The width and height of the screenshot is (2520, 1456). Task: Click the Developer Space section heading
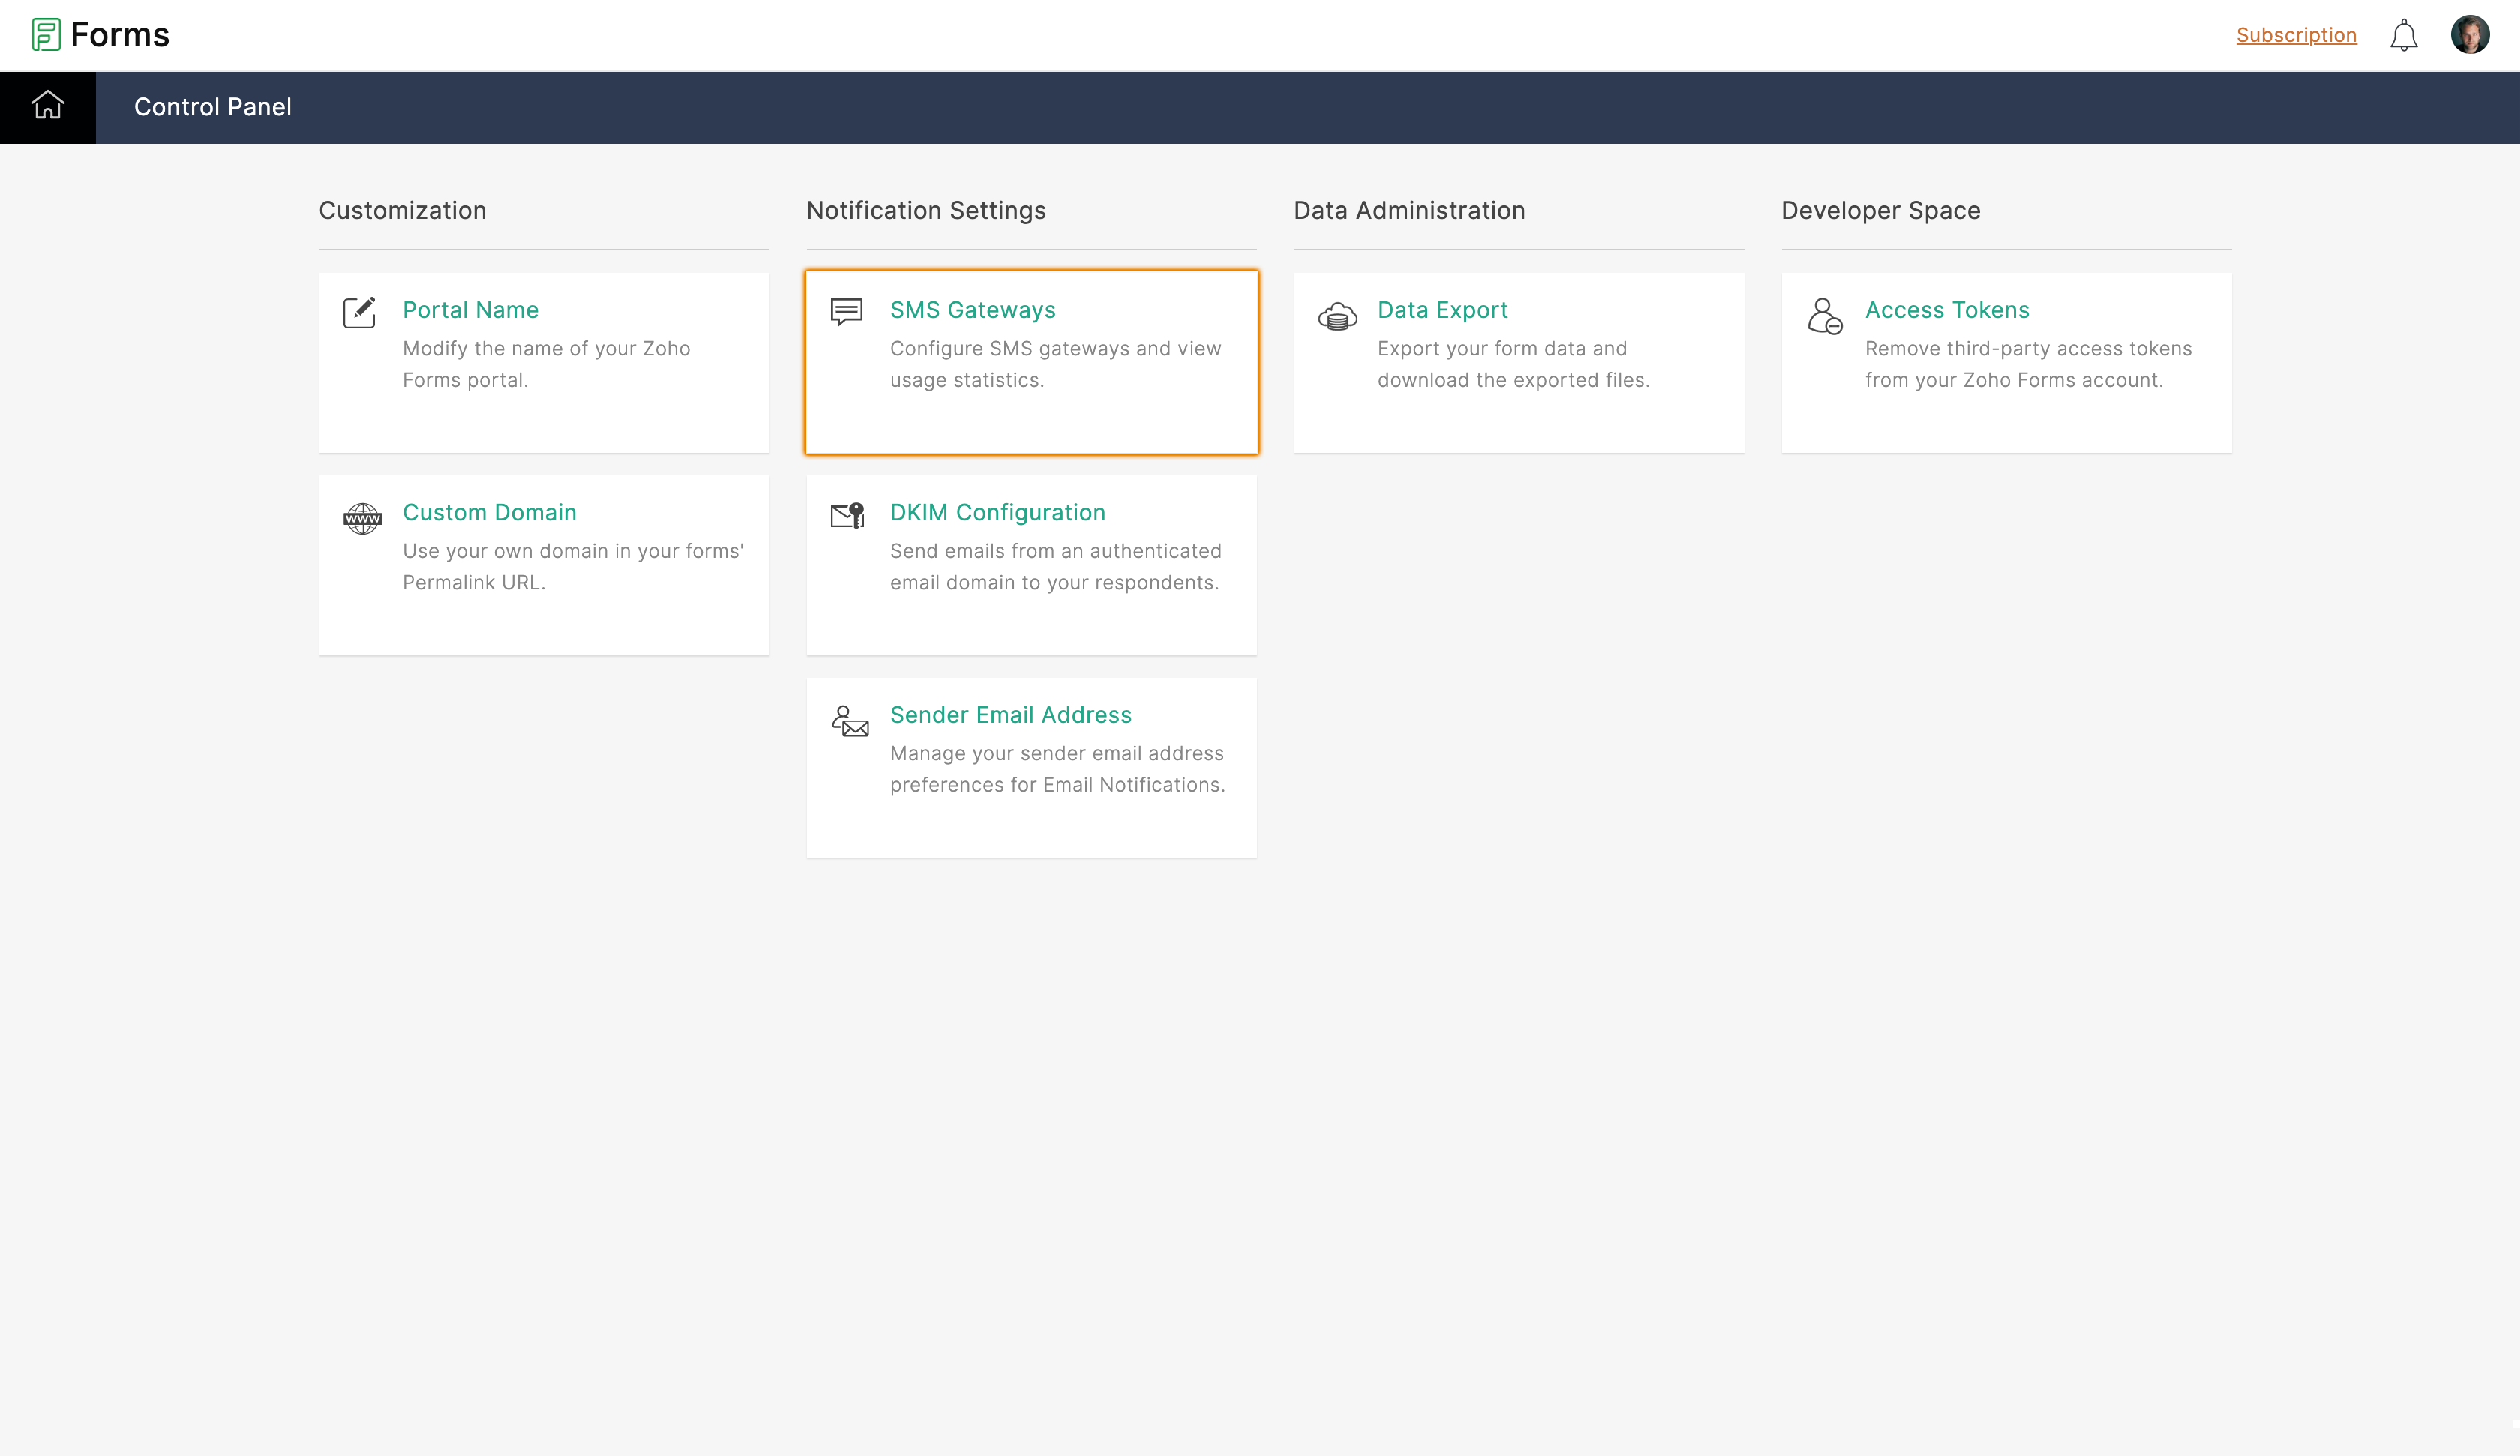click(x=1880, y=210)
